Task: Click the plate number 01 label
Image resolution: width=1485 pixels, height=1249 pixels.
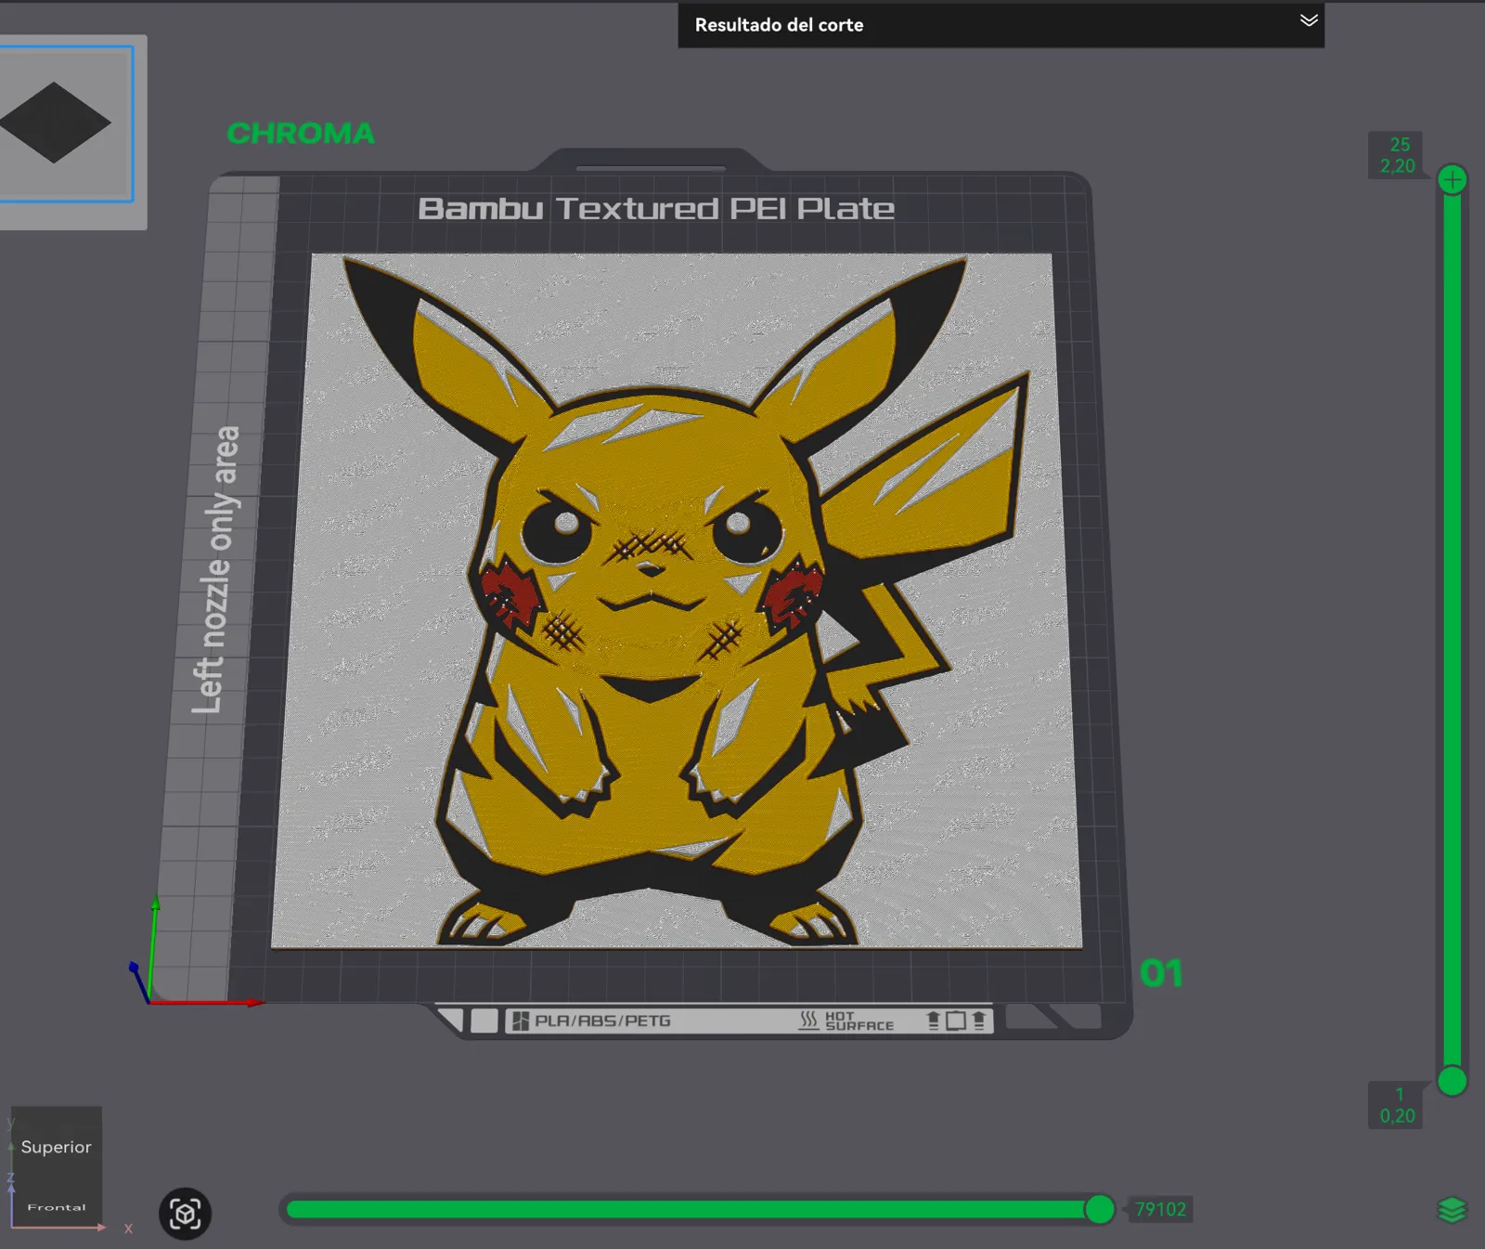Action: pos(1161,973)
